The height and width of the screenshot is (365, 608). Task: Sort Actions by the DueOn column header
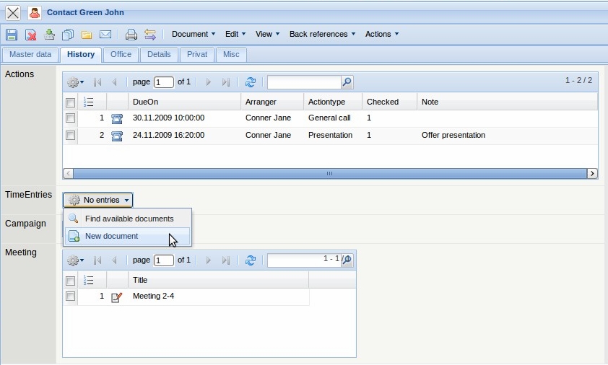pyautogui.click(x=184, y=102)
